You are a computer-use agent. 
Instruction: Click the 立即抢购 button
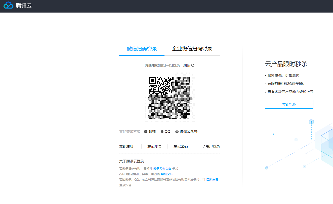289,104
